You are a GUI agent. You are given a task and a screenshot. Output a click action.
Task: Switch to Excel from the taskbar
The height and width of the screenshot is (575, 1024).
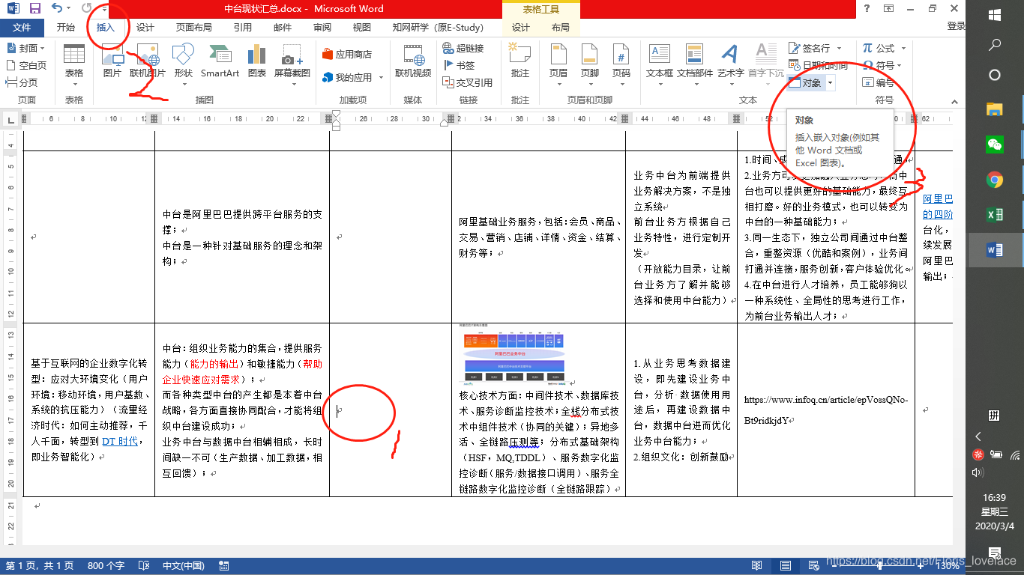(x=995, y=215)
